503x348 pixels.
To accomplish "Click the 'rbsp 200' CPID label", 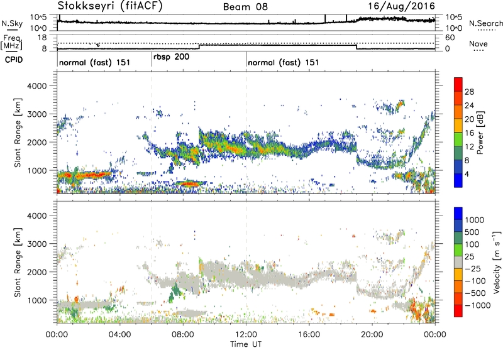I will tap(171, 57).
